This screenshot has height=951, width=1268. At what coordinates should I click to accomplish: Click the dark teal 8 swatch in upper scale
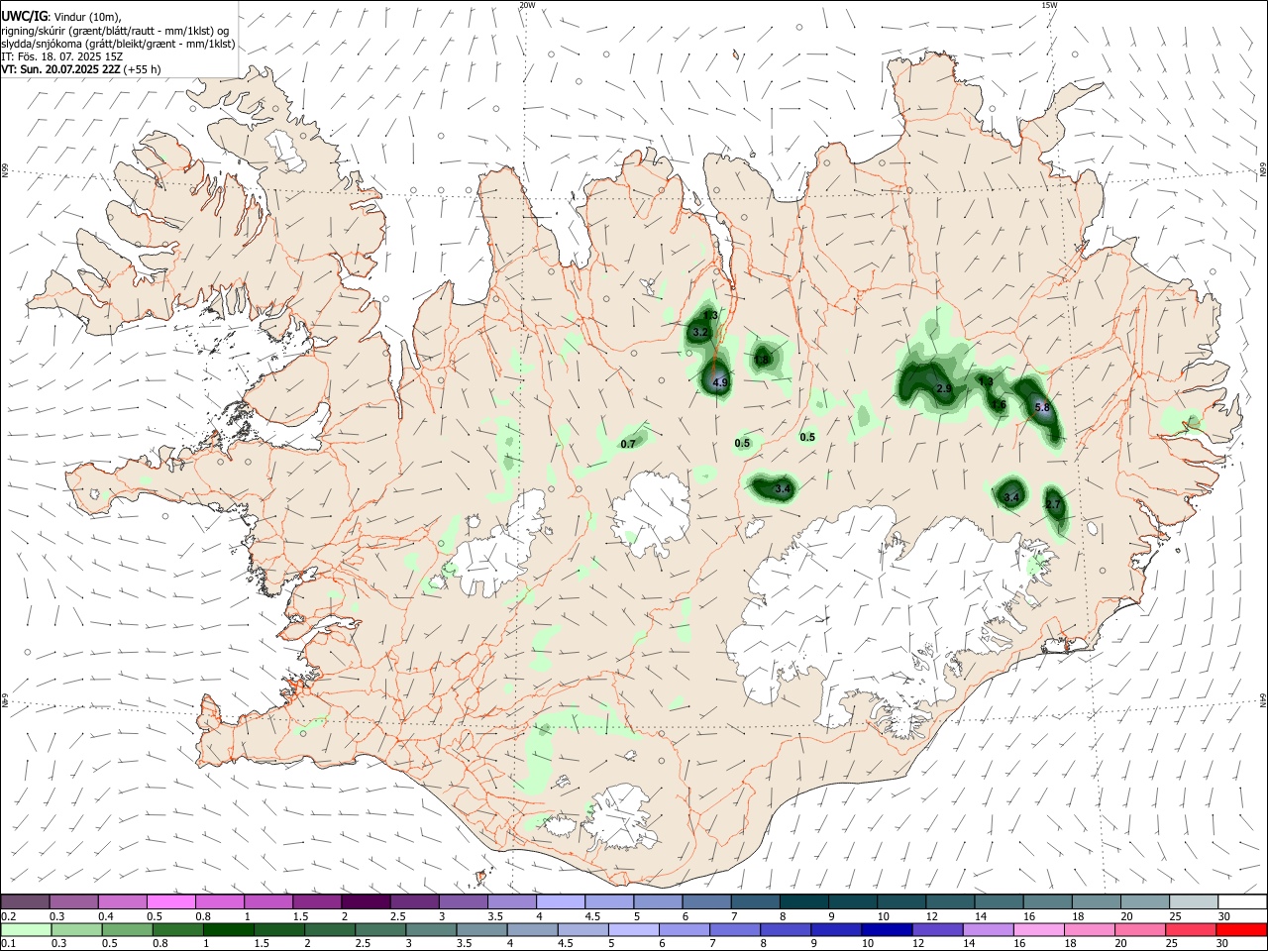[x=803, y=901]
